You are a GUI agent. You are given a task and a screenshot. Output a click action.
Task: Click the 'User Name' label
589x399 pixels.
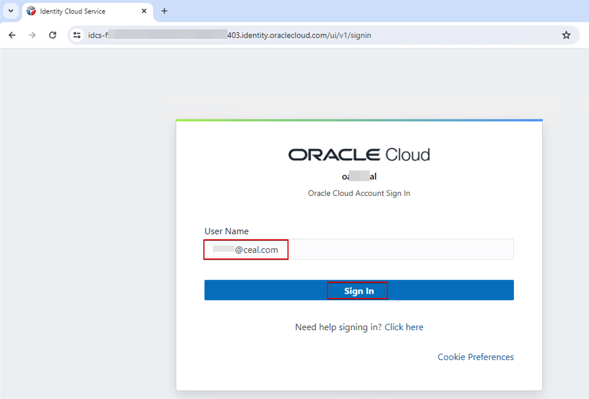pyautogui.click(x=226, y=231)
